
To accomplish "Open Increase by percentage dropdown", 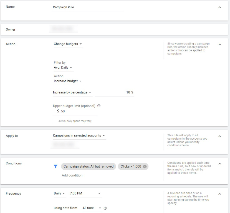I will [x=72, y=92].
